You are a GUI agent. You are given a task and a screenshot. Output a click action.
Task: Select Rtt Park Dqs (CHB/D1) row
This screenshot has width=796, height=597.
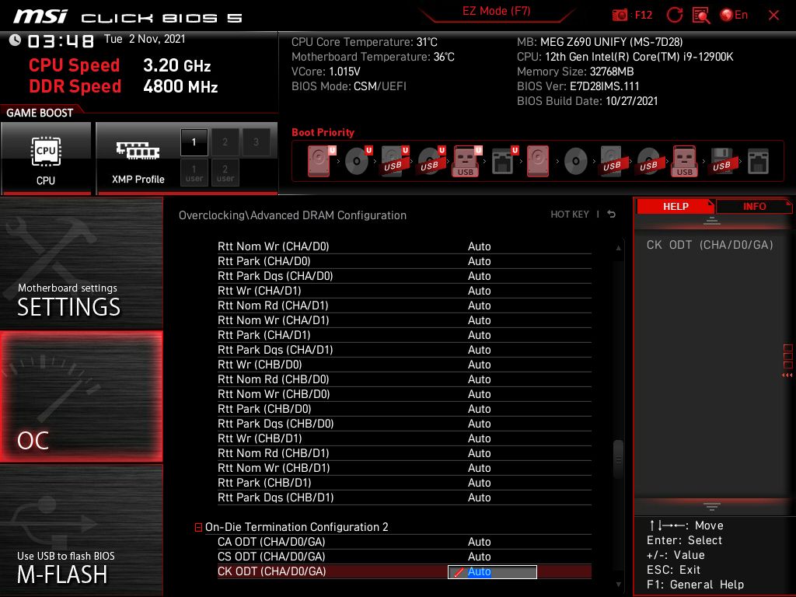click(x=404, y=498)
